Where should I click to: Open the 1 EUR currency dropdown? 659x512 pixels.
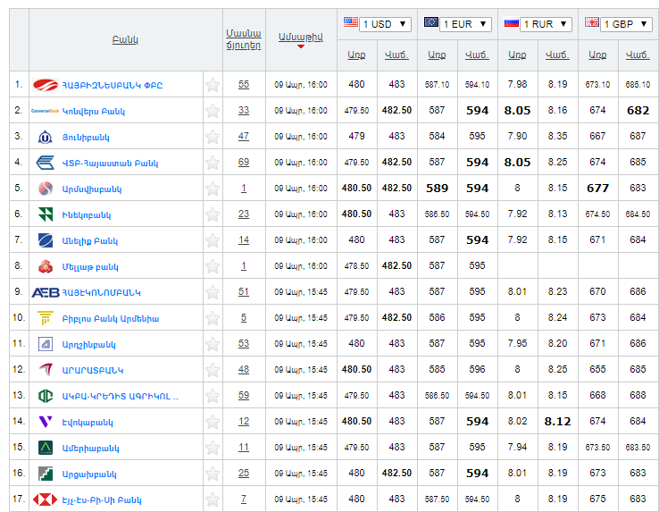pyautogui.click(x=465, y=24)
